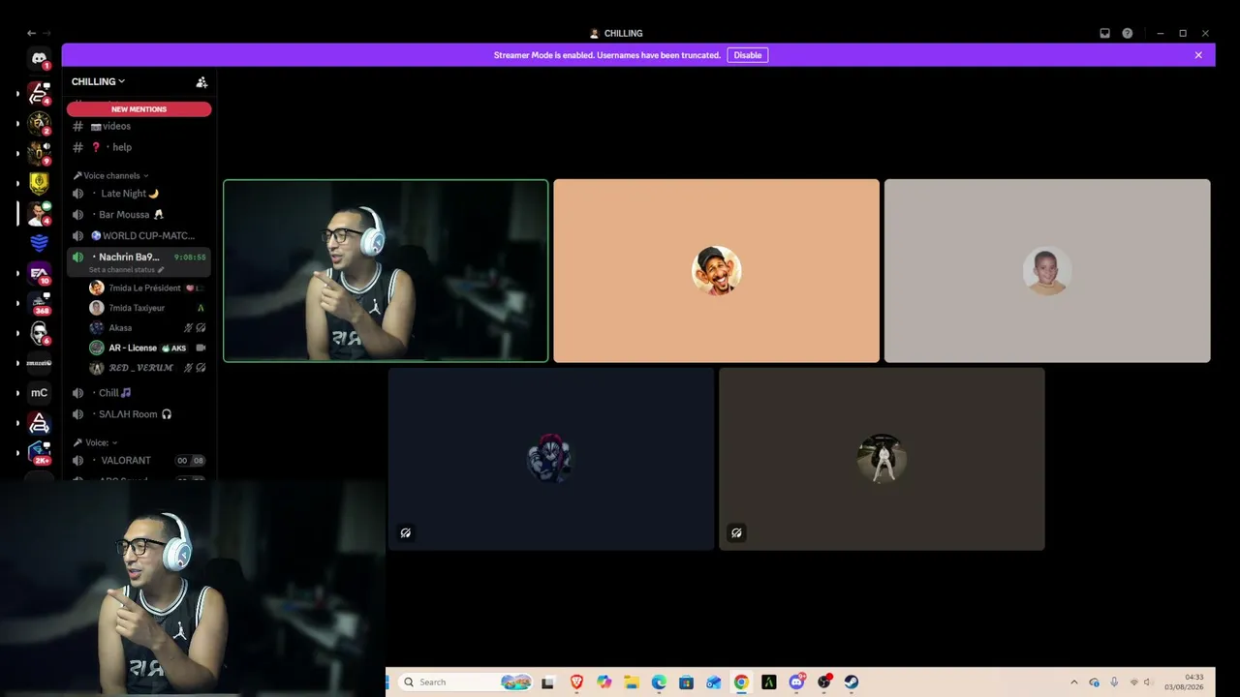This screenshot has width=1240, height=697.
Task: Open the volume tray icon
Action: coord(1147,682)
